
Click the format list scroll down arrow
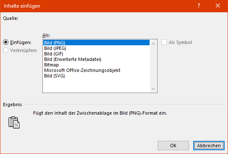pos(153,88)
